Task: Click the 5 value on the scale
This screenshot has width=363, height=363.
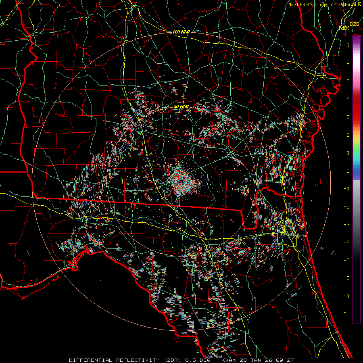Action: pyautogui.click(x=348, y=81)
